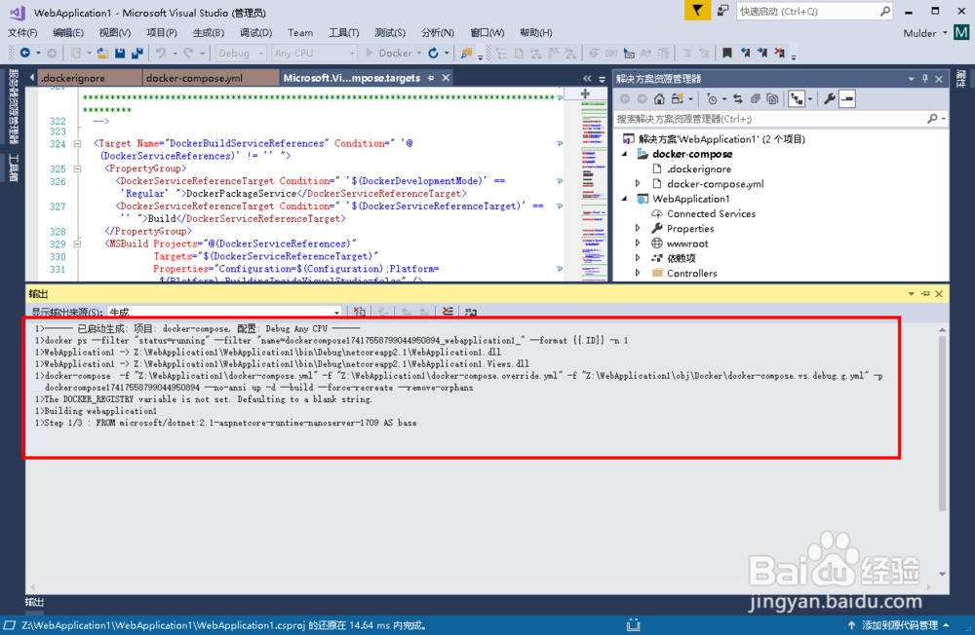Toggle the bookmark toolbar icon

pos(726,54)
